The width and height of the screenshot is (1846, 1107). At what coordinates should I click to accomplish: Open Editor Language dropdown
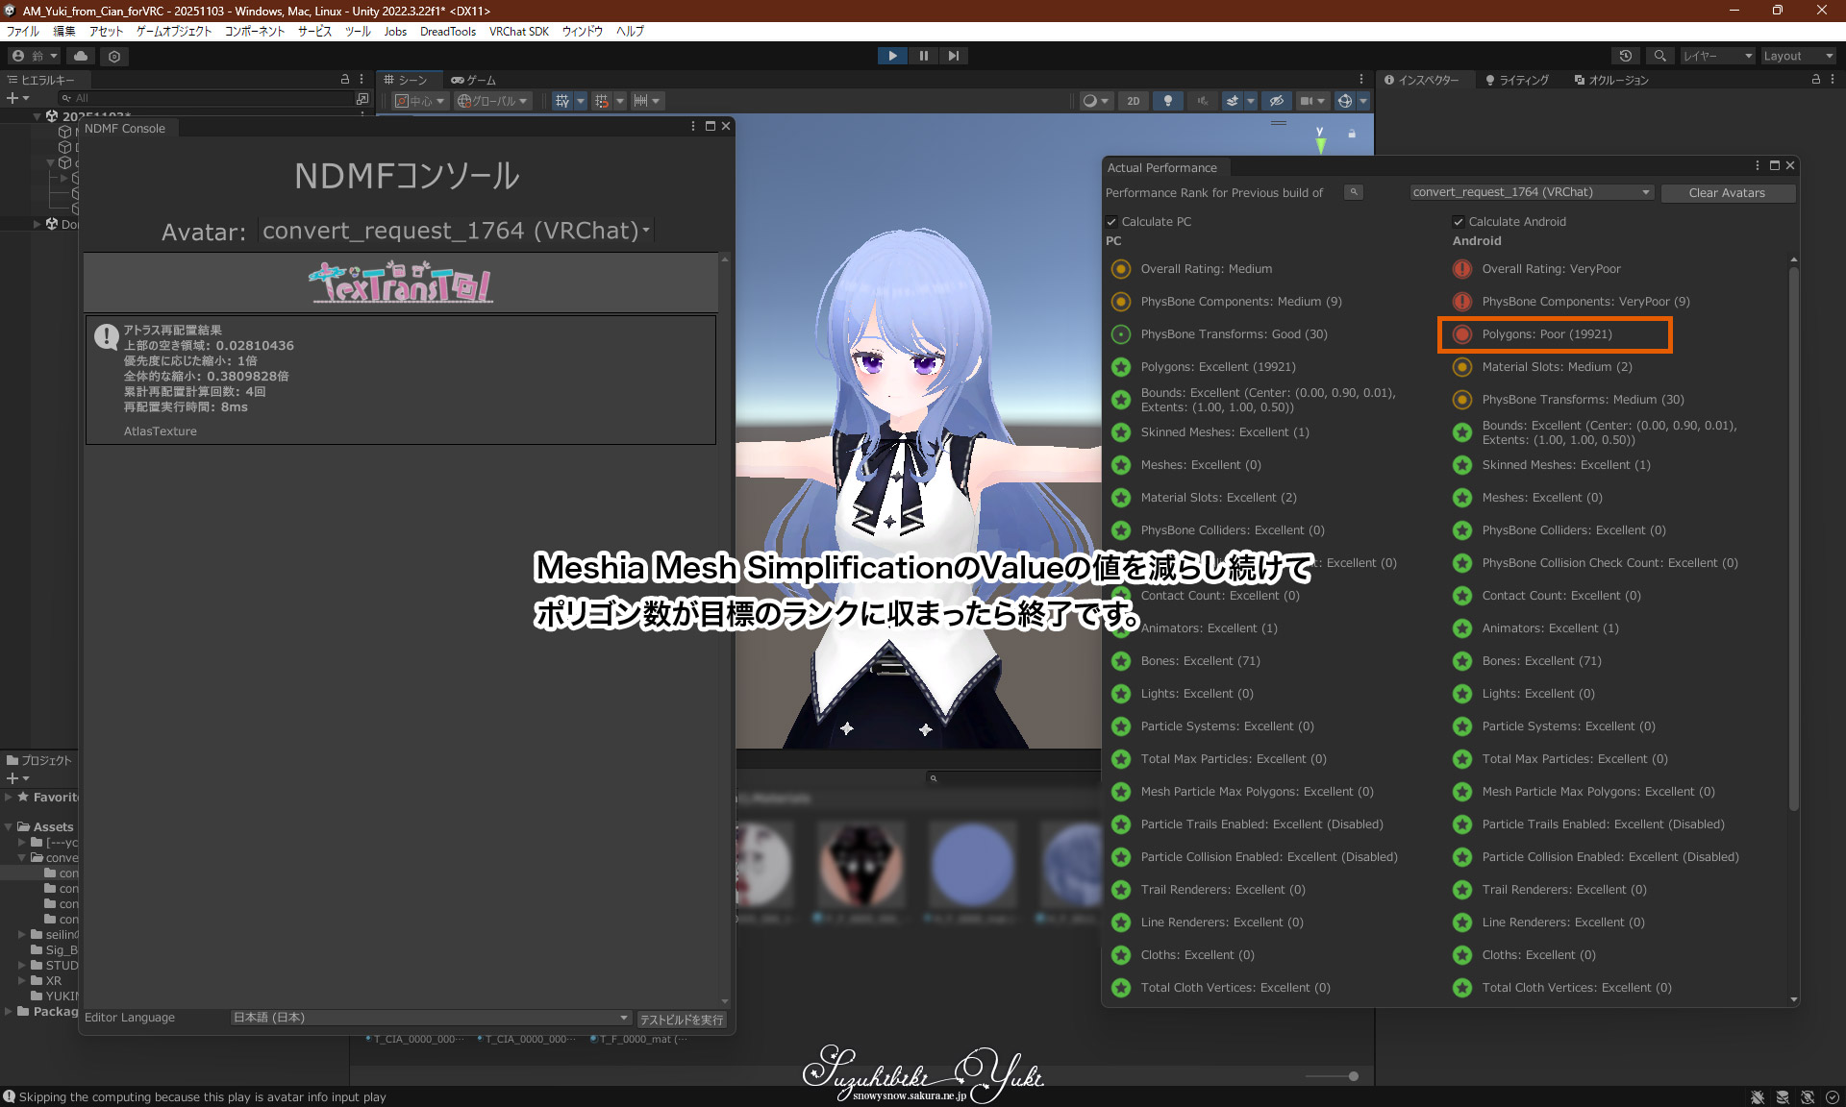click(431, 1018)
